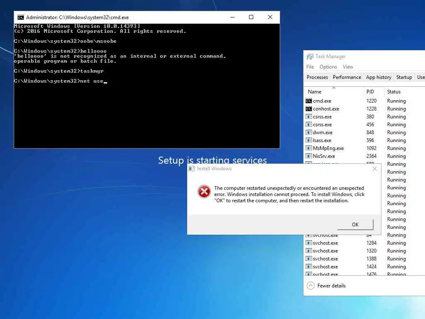Select the svchost.exe icon with PID 1284
425x319 pixels.
tap(309, 243)
